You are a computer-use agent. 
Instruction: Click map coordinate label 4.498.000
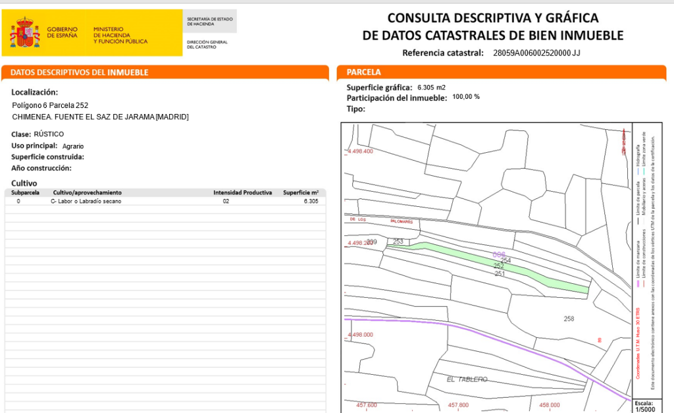tap(361, 335)
